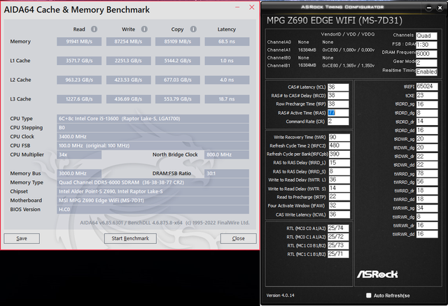Click the info icon next to Write
The width and height of the screenshot is (448, 306).
click(144, 29)
